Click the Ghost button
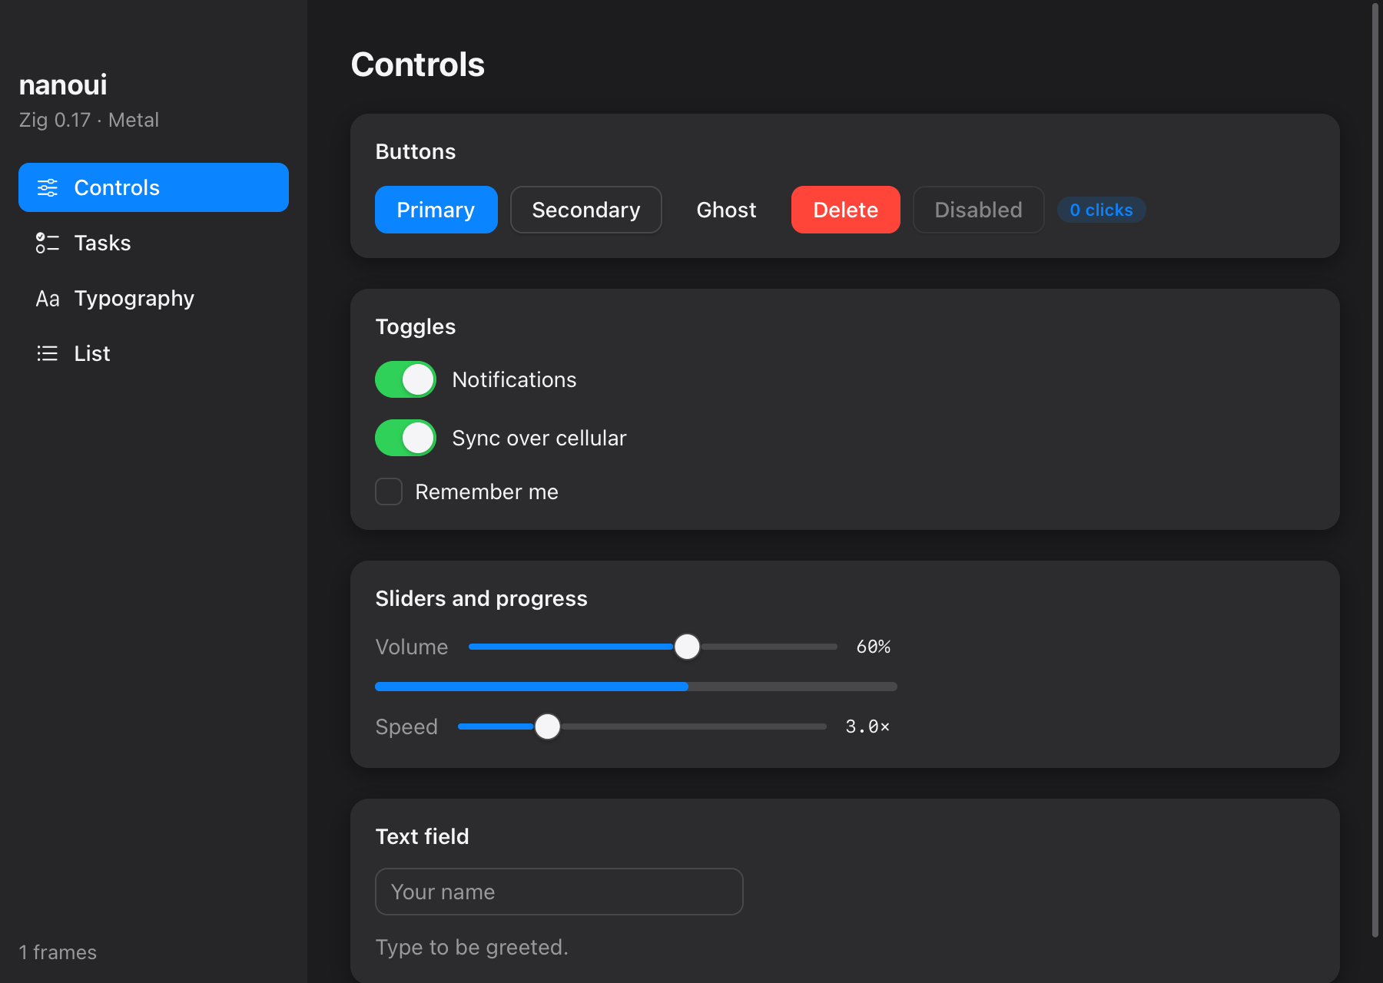This screenshot has height=983, width=1383. pyautogui.click(x=727, y=210)
